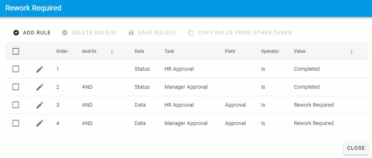Open the pencil editor for rule 3
372x158 pixels.
[40, 105]
